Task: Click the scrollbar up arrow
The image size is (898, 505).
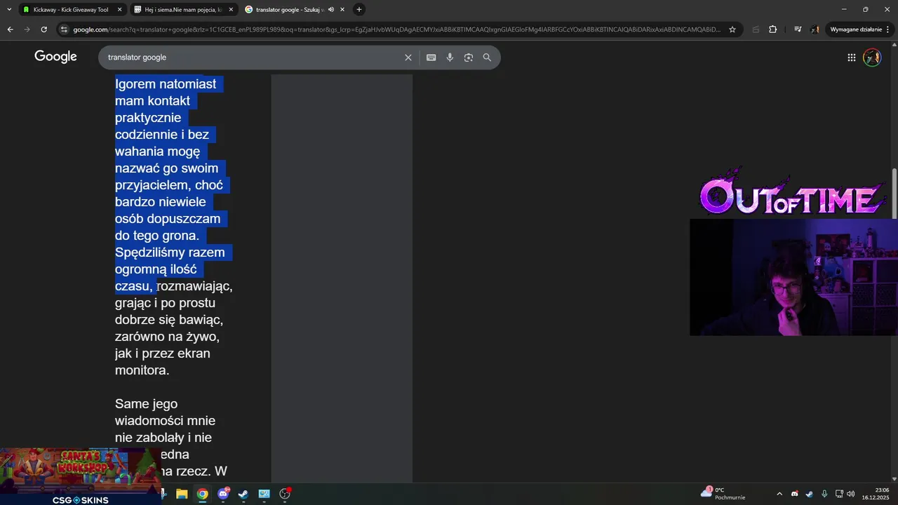Action: coord(894,46)
